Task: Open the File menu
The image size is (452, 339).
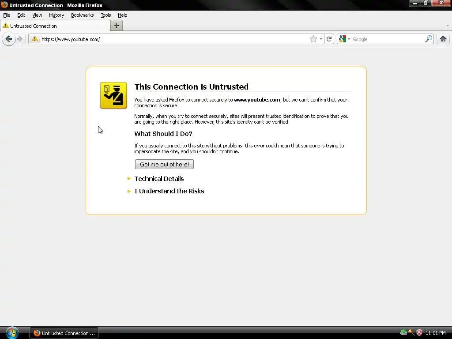Action: (x=7, y=15)
